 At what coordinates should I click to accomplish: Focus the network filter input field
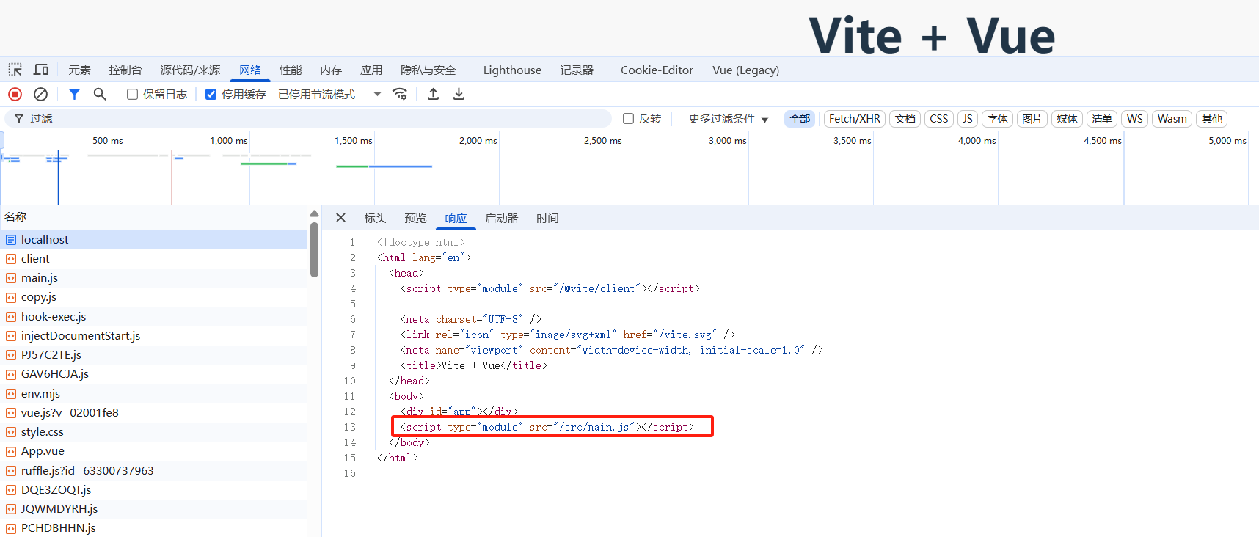(x=308, y=118)
